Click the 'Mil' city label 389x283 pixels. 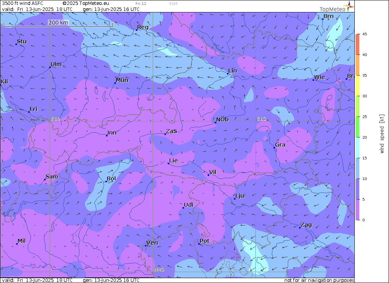click(x=21, y=241)
